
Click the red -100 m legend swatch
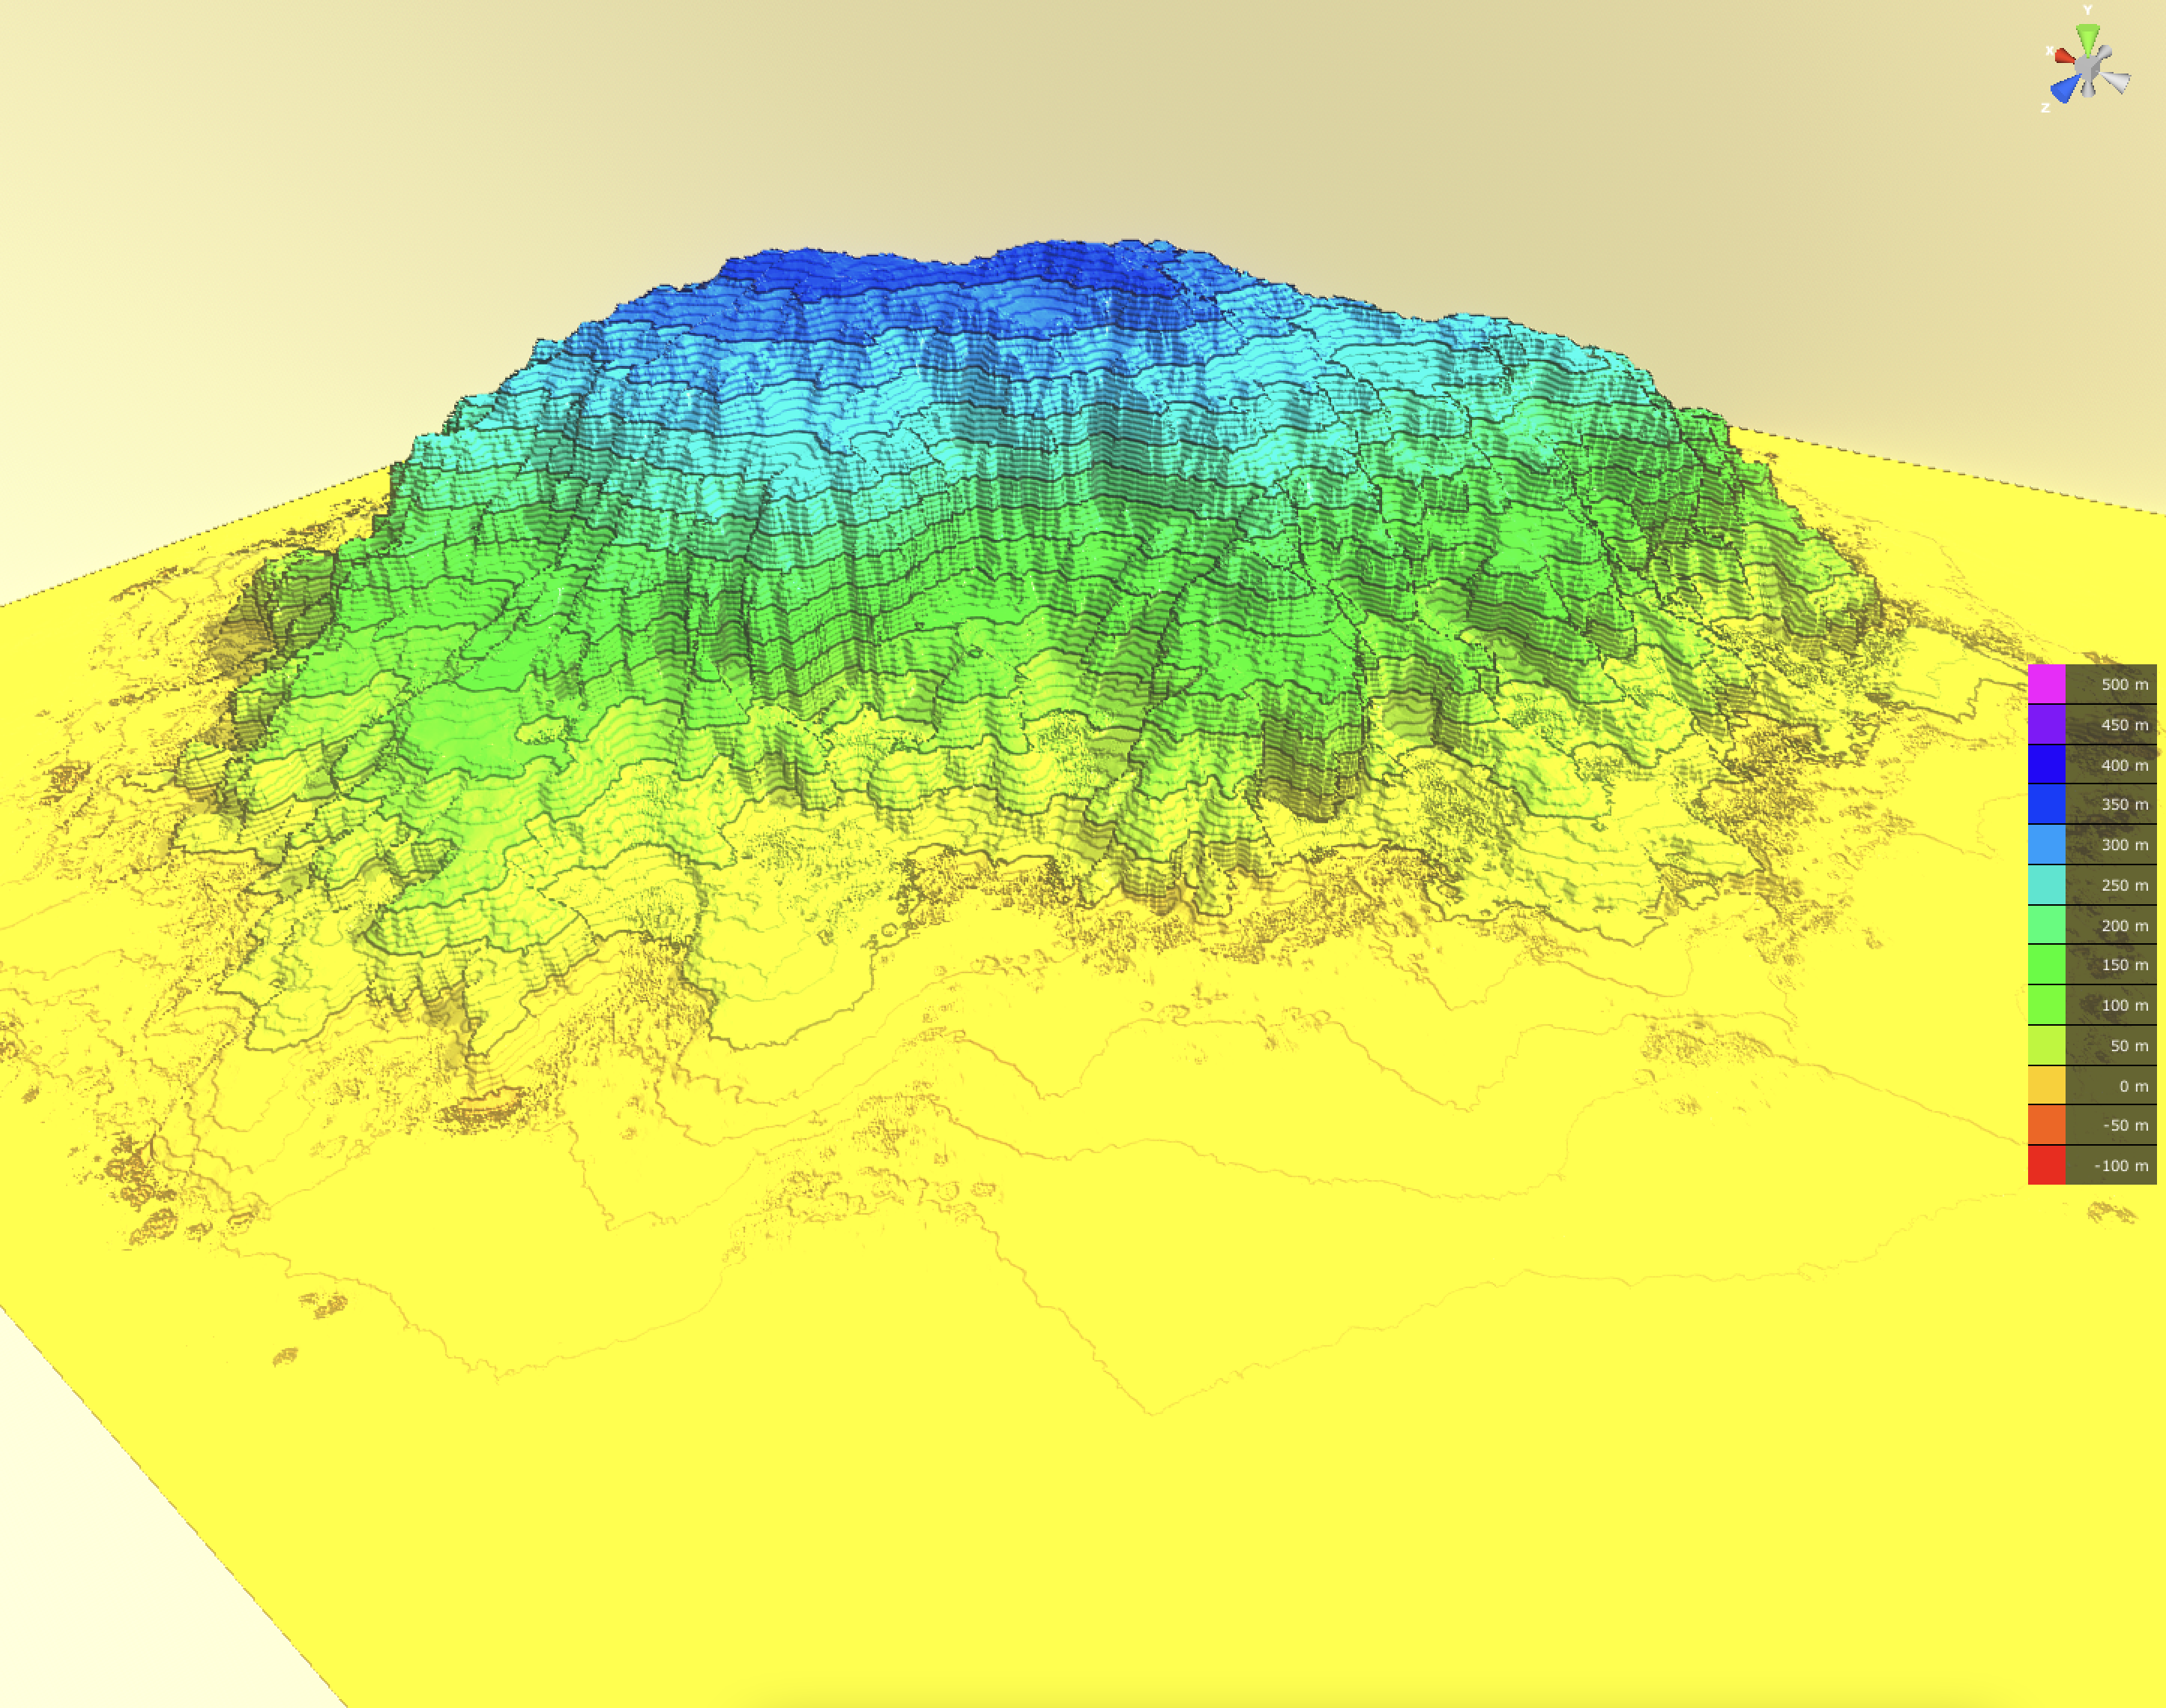2046,1165
